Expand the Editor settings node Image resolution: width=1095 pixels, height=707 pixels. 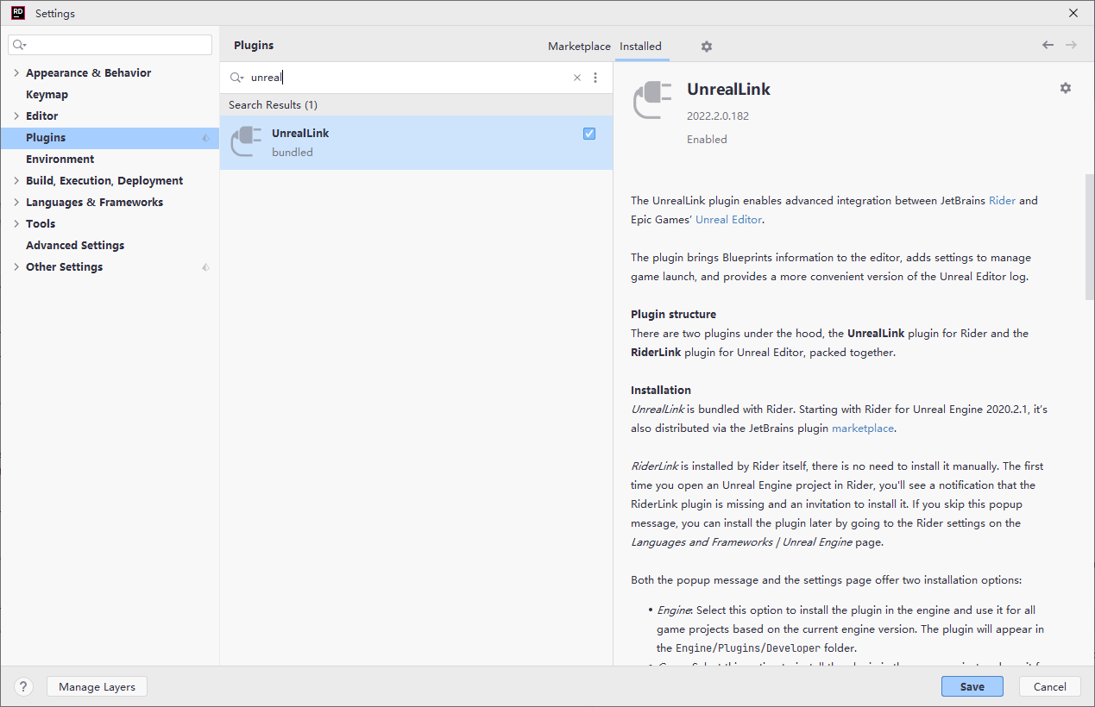16,116
